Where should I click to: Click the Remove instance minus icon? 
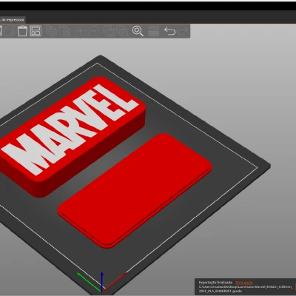93,31
